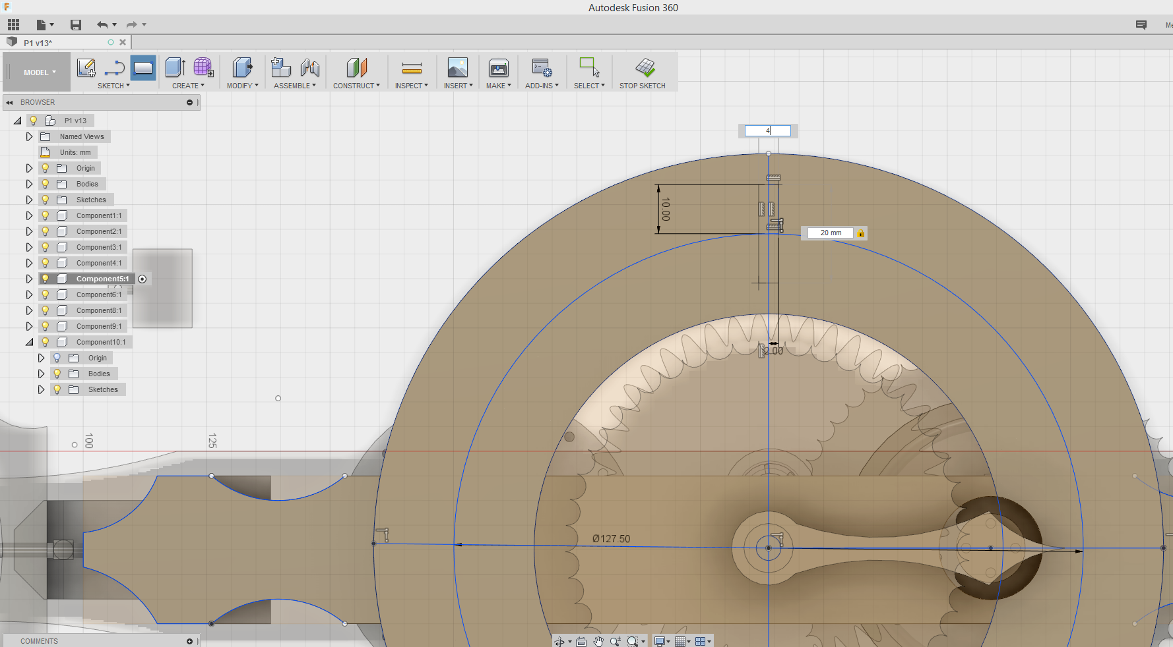
Task: Click the Units: mm entry
Action: [x=75, y=152]
